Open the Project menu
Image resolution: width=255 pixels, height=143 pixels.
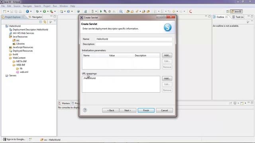click(x=47, y=6)
